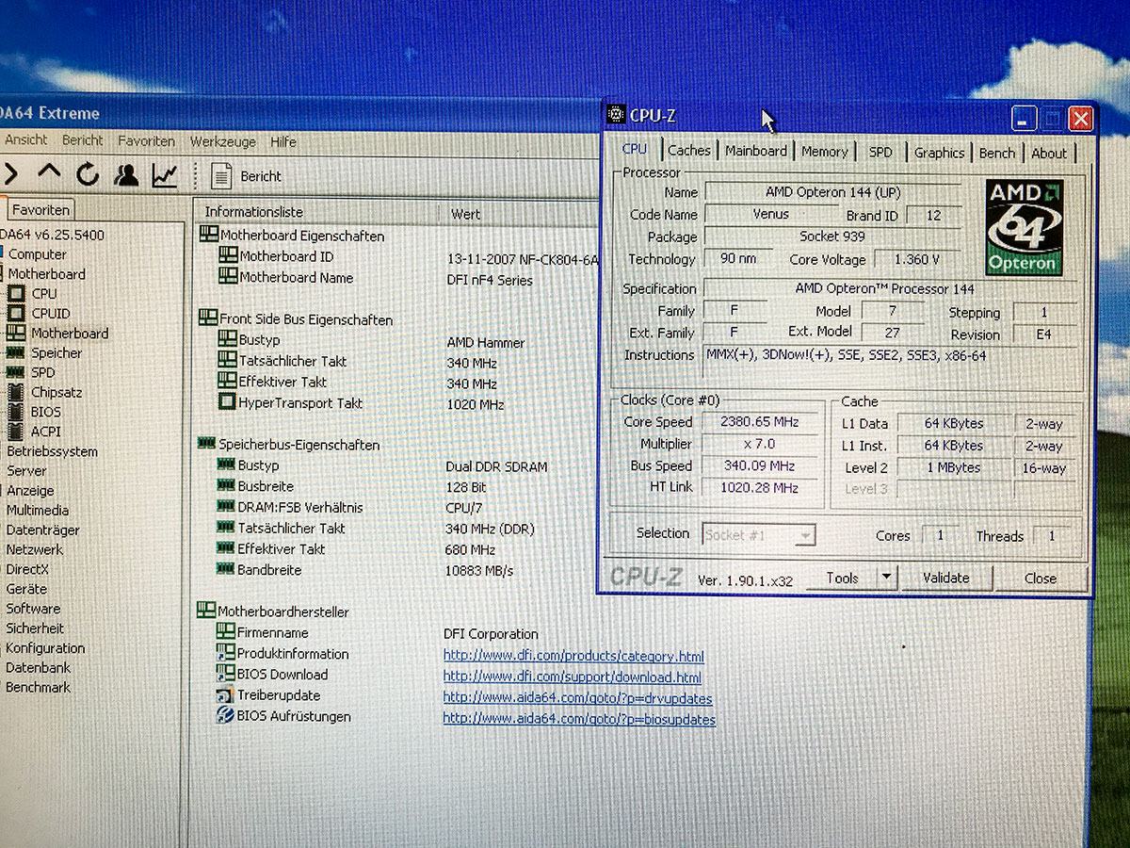The width and height of the screenshot is (1130, 848).
Task: Click the Bandbreite row memory icon
Action: point(224,569)
